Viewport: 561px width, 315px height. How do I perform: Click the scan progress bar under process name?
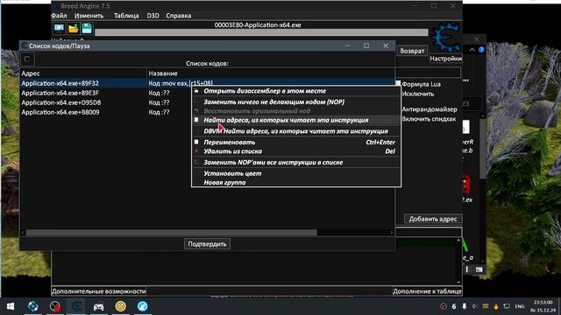pyautogui.click(x=261, y=32)
